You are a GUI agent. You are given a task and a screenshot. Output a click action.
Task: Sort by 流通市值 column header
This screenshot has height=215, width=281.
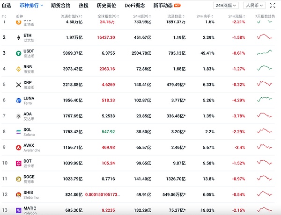[x=72, y=16]
